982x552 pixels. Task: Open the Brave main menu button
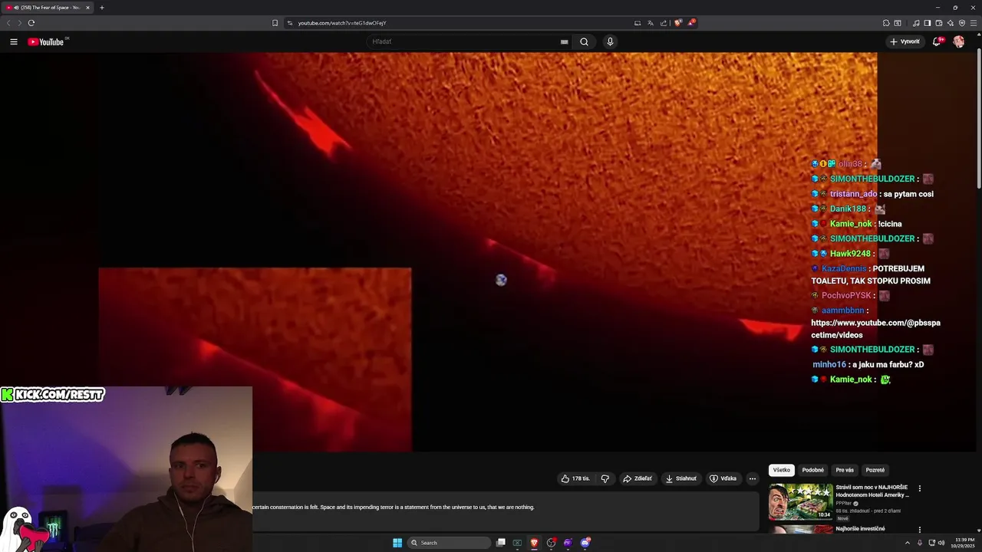click(973, 23)
